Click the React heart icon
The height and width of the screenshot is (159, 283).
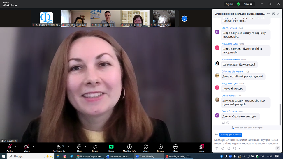click(x=95, y=147)
